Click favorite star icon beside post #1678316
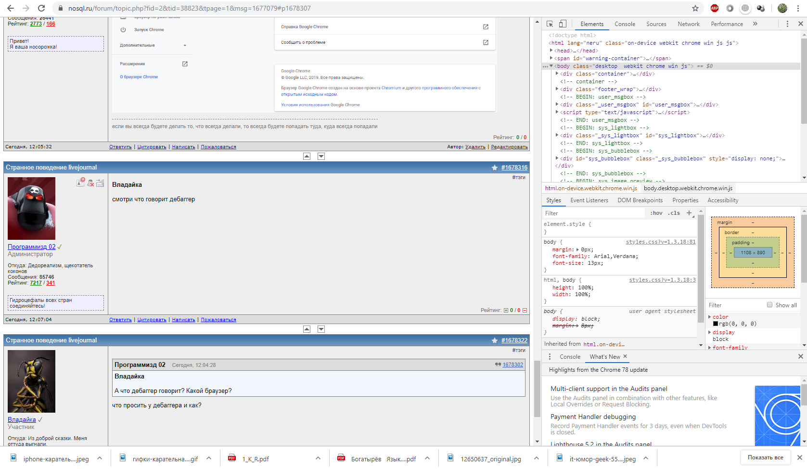Viewport: 807px width, 469px height. click(495, 168)
